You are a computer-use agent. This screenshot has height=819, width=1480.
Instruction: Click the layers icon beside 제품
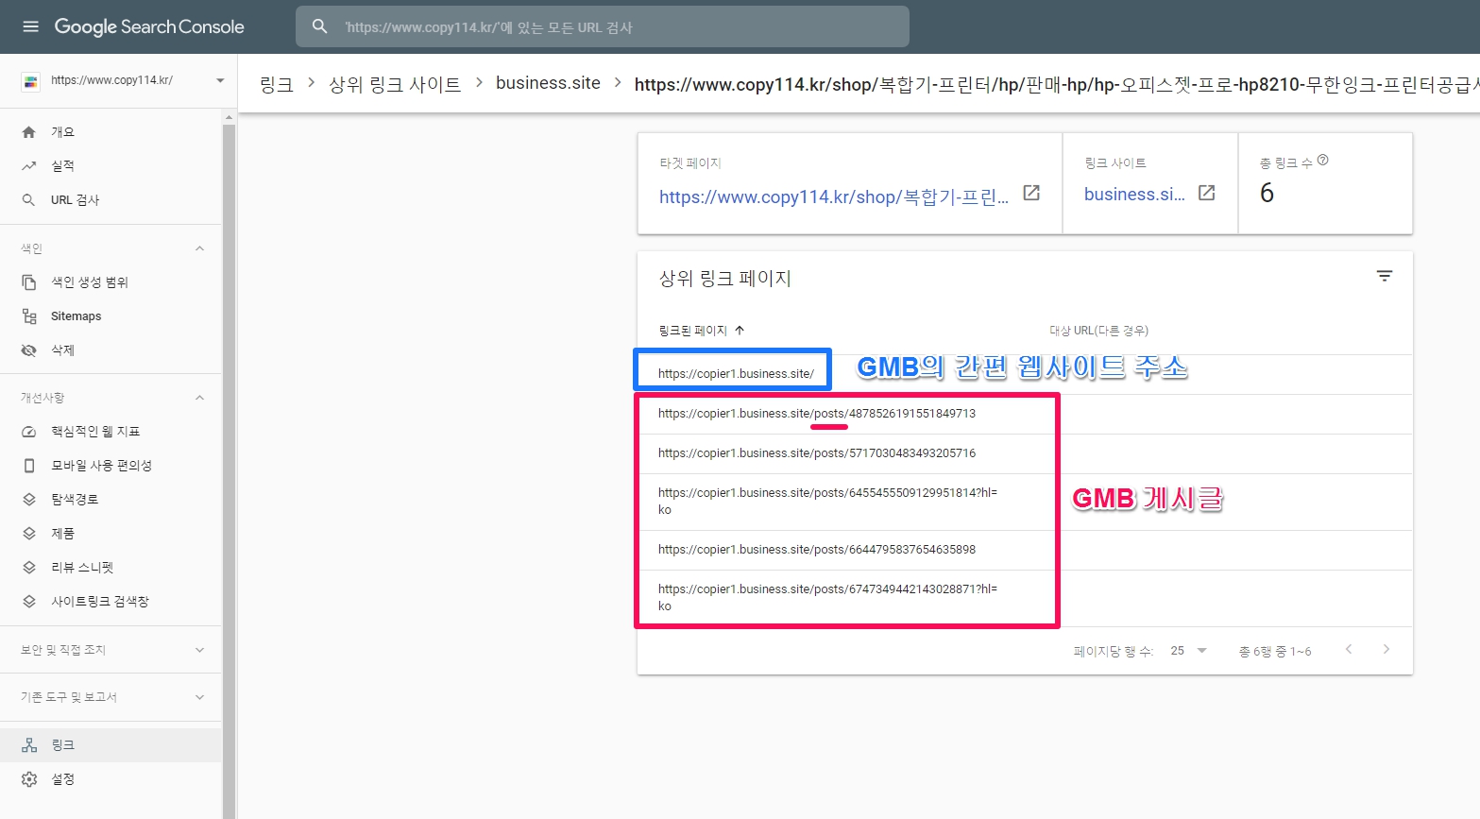point(29,534)
